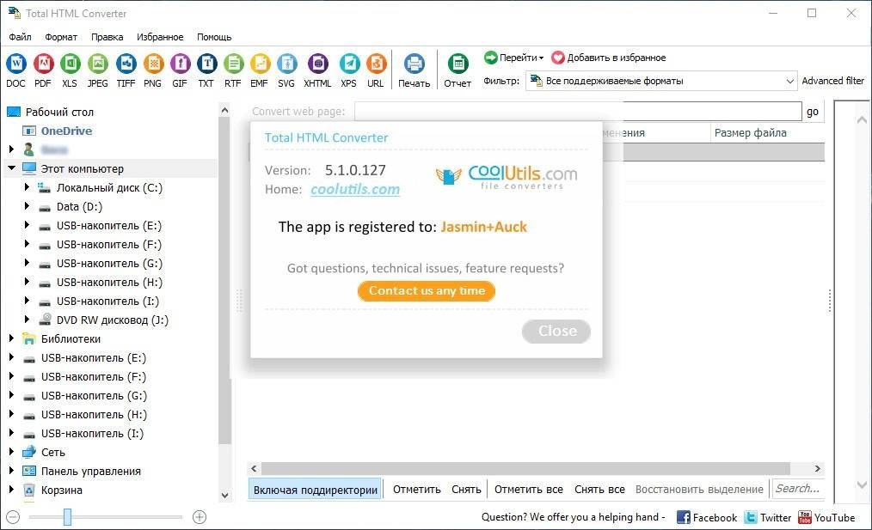The height and width of the screenshot is (530, 872).
Task: Select Рабочий стол in tree
Action: (59, 113)
